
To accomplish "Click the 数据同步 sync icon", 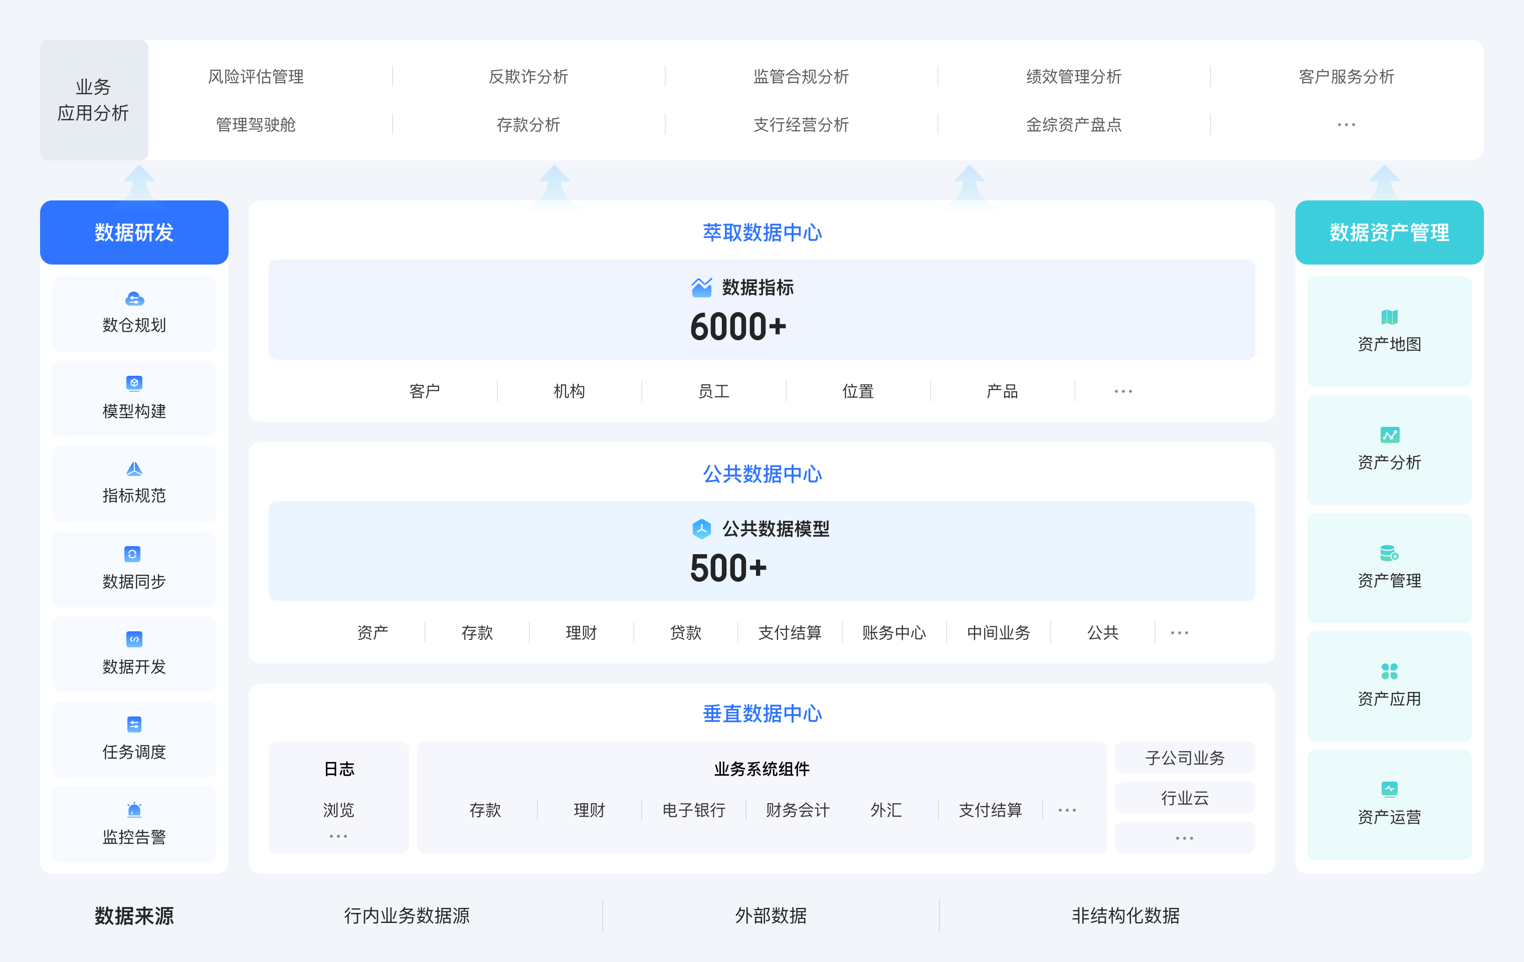I will click(133, 554).
